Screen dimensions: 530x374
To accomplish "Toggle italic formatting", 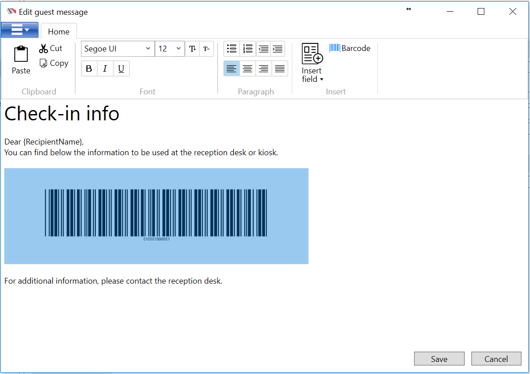I will click(105, 69).
